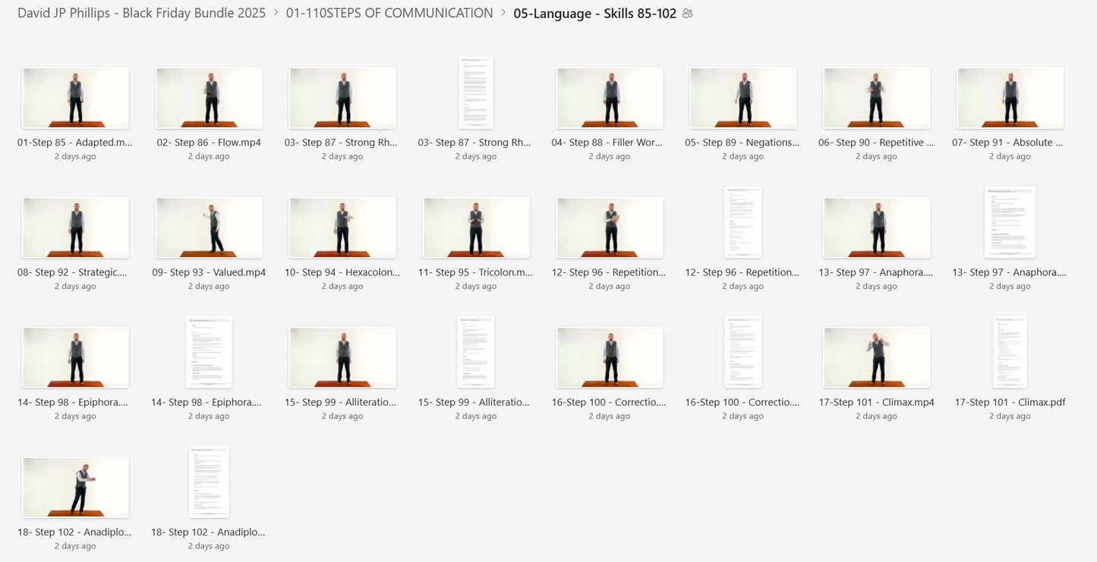Open the Step 98 Epiphora document icon

209,352
